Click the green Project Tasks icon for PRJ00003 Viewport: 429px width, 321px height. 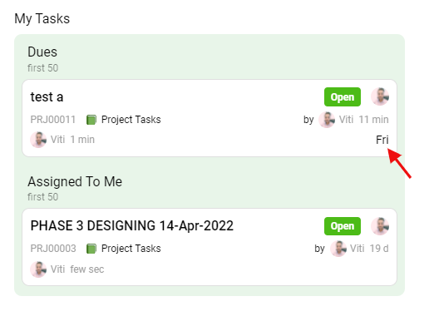coord(91,249)
